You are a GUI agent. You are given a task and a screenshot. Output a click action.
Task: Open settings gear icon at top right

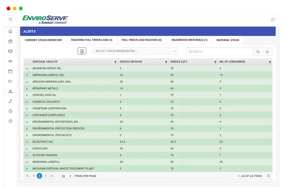(x=273, y=19)
